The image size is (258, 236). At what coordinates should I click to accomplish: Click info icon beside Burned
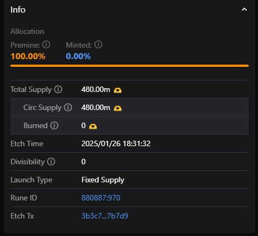click(54, 125)
